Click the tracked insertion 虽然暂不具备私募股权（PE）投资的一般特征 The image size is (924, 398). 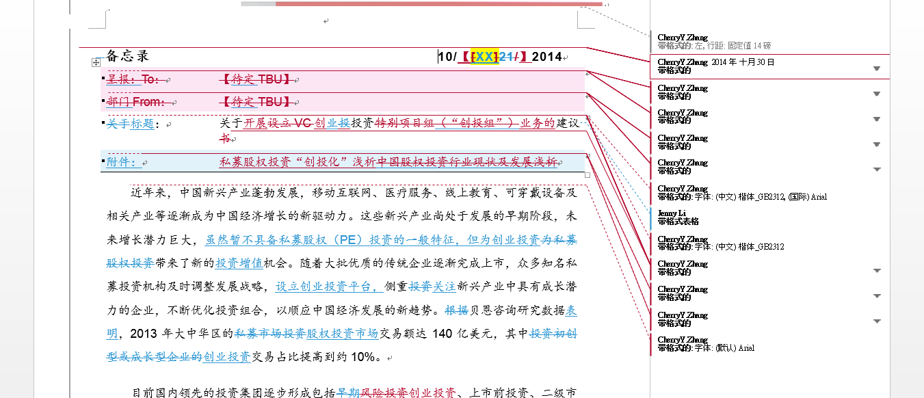332,240
